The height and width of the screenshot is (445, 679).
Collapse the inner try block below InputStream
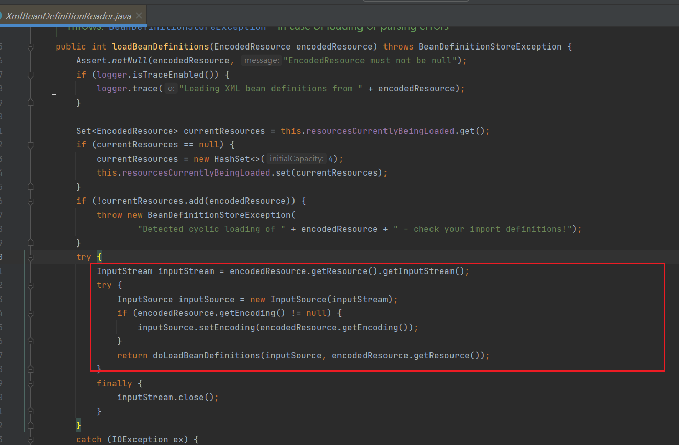[30, 285]
